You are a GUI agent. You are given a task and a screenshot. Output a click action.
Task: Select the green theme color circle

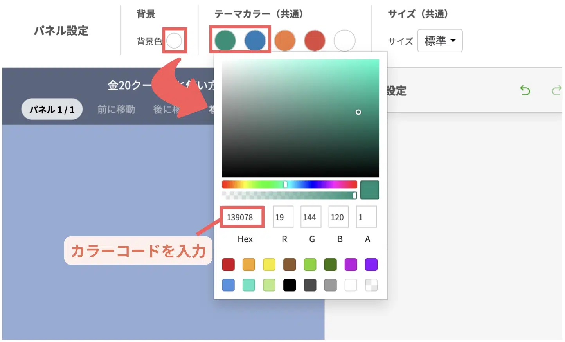coord(225,40)
